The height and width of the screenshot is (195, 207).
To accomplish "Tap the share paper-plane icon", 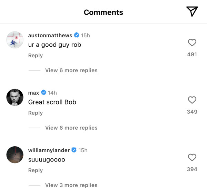I will (192, 11).
